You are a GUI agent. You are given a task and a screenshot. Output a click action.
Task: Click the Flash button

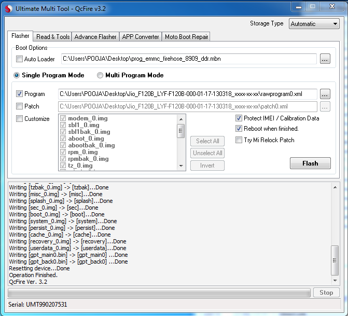point(310,163)
